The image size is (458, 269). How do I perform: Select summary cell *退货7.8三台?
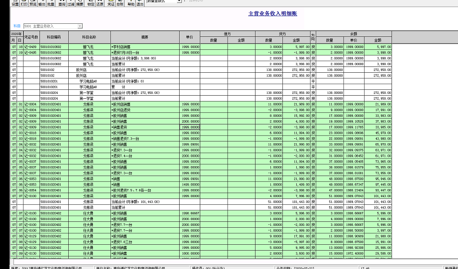click(x=145, y=242)
